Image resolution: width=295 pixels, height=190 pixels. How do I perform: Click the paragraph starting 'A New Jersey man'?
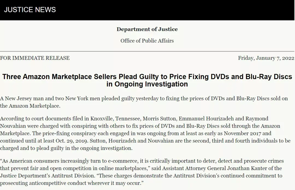(144, 102)
